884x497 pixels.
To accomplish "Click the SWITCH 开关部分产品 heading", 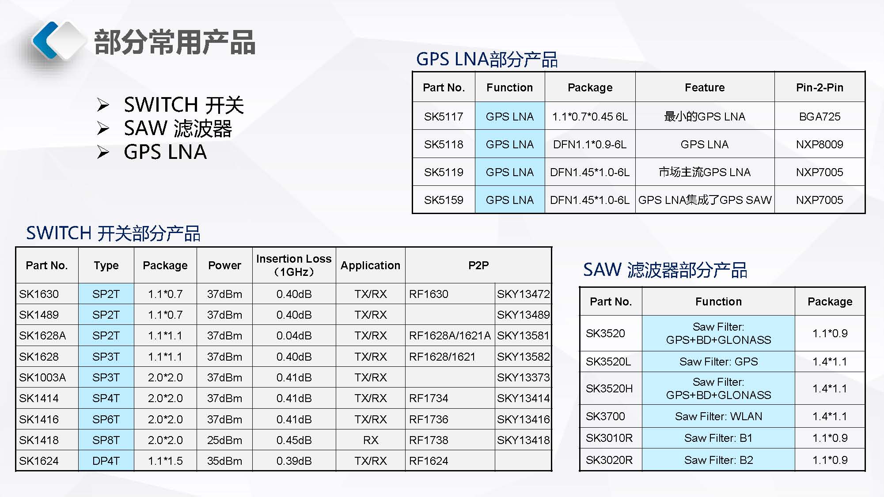I will 113,233.
